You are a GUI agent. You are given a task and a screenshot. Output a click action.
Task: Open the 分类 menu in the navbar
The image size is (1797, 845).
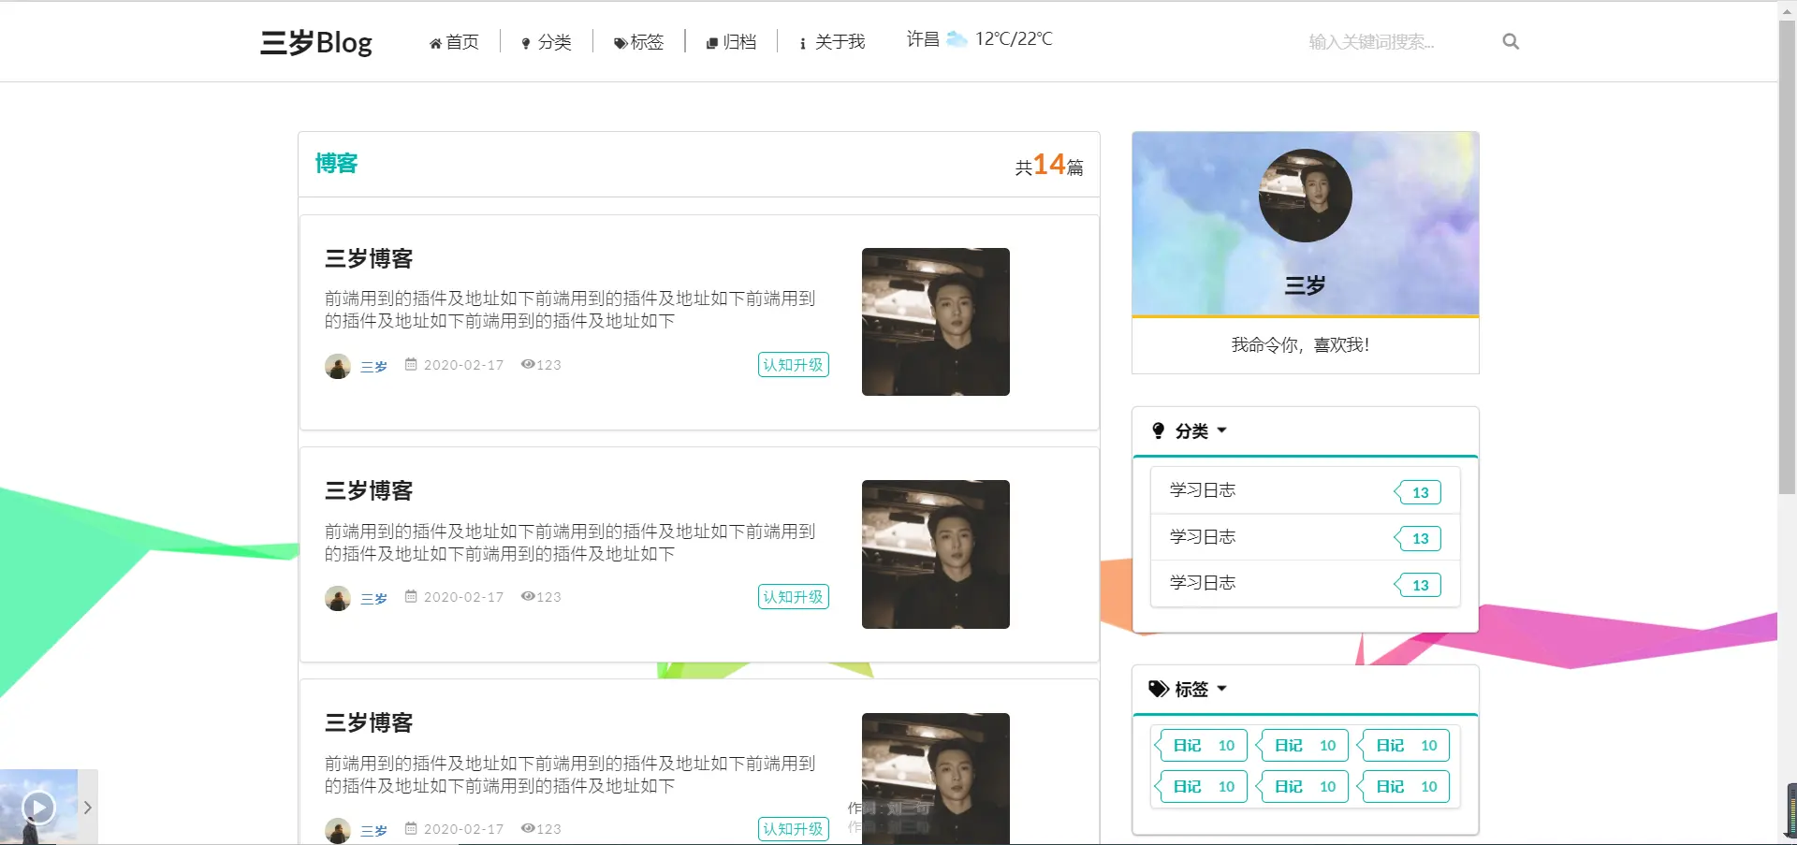click(x=547, y=42)
